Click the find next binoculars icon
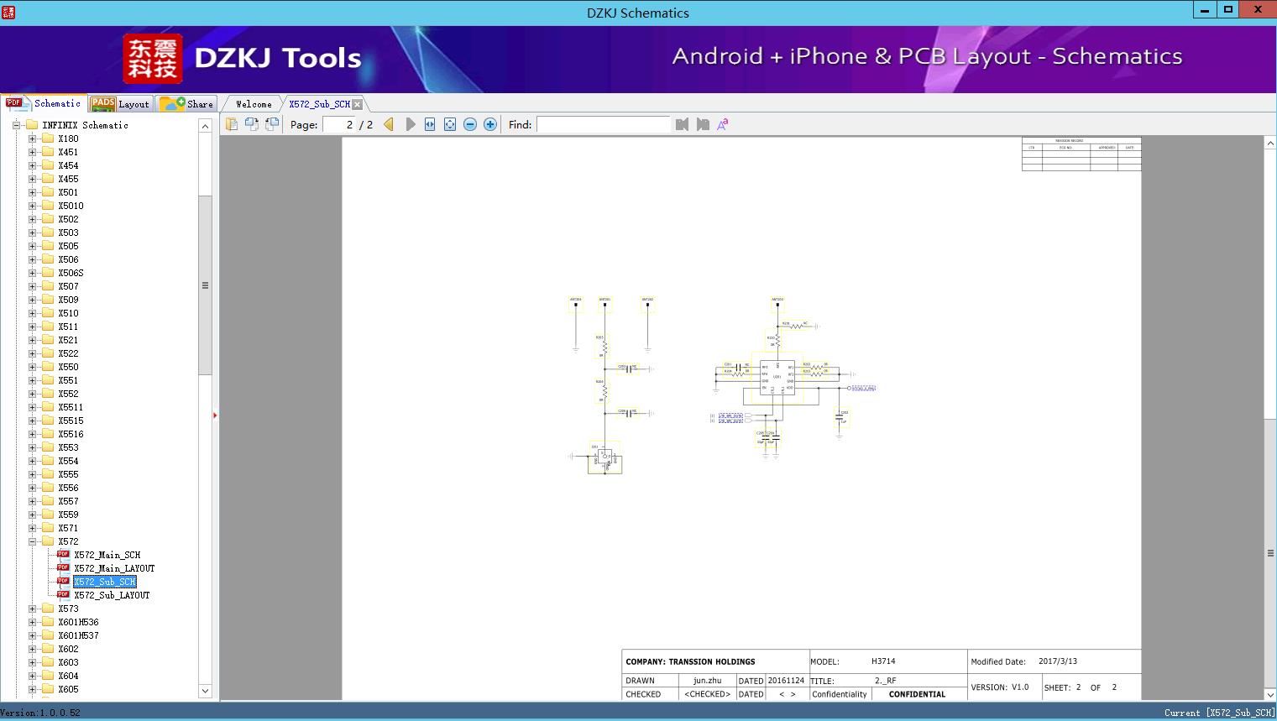 (x=703, y=124)
